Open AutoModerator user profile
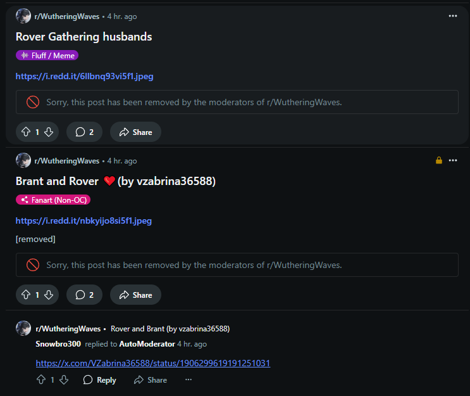 tap(147, 344)
